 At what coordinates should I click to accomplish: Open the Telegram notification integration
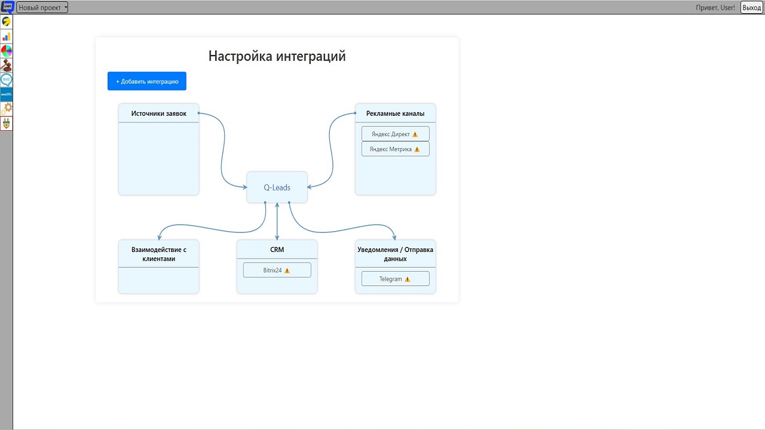(x=395, y=279)
